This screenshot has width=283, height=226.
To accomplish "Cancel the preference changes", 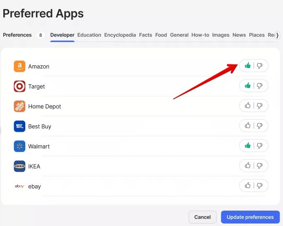I will (202, 217).
